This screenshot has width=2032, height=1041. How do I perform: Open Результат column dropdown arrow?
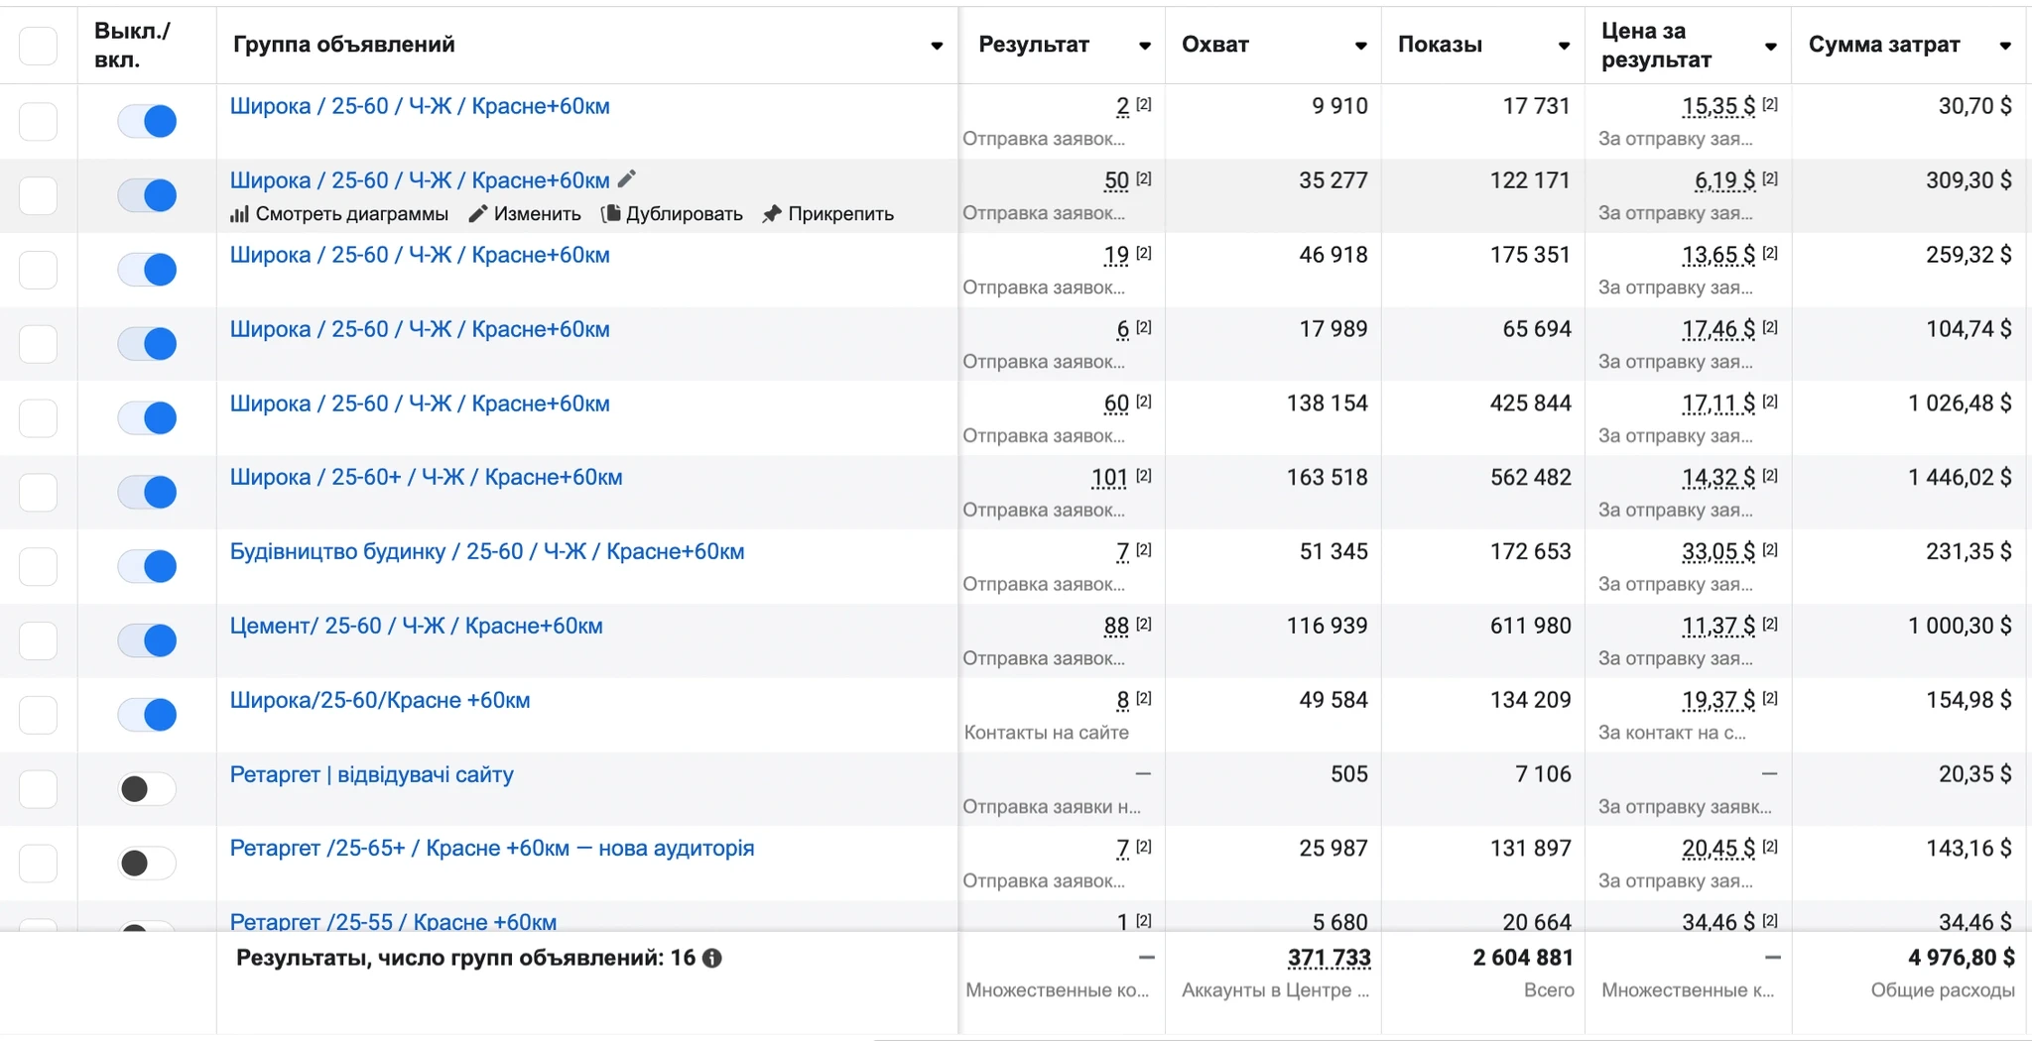(1145, 46)
